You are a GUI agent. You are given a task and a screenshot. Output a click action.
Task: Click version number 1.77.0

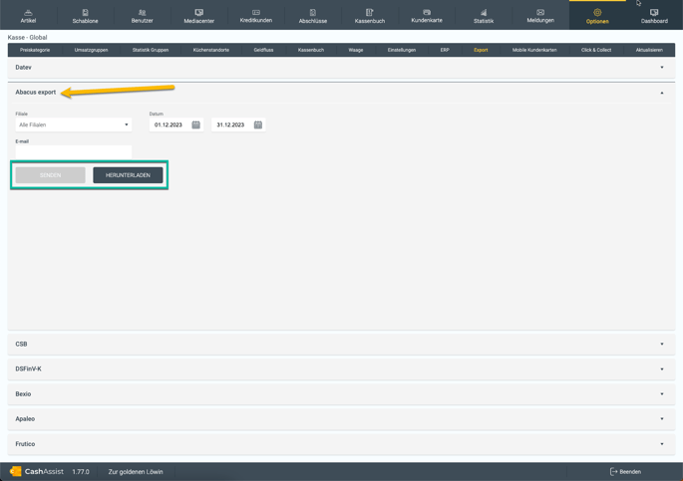click(x=81, y=471)
